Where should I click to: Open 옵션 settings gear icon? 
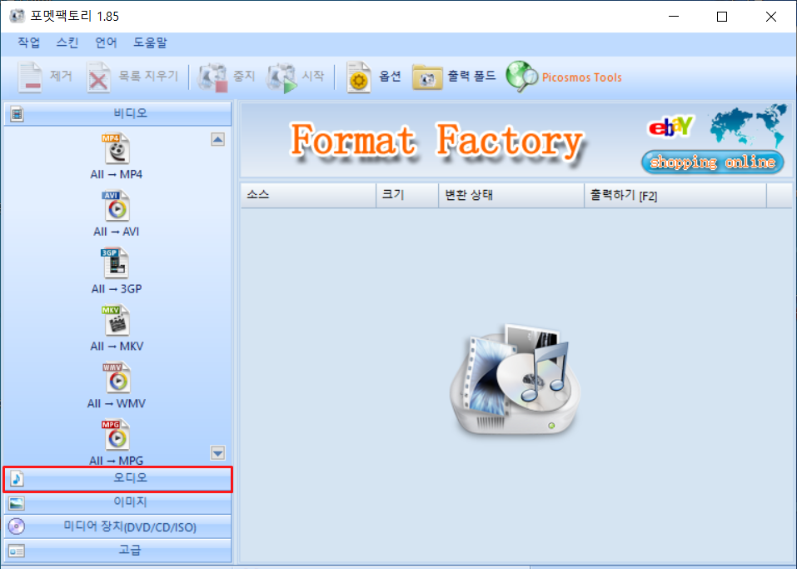[x=358, y=77]
